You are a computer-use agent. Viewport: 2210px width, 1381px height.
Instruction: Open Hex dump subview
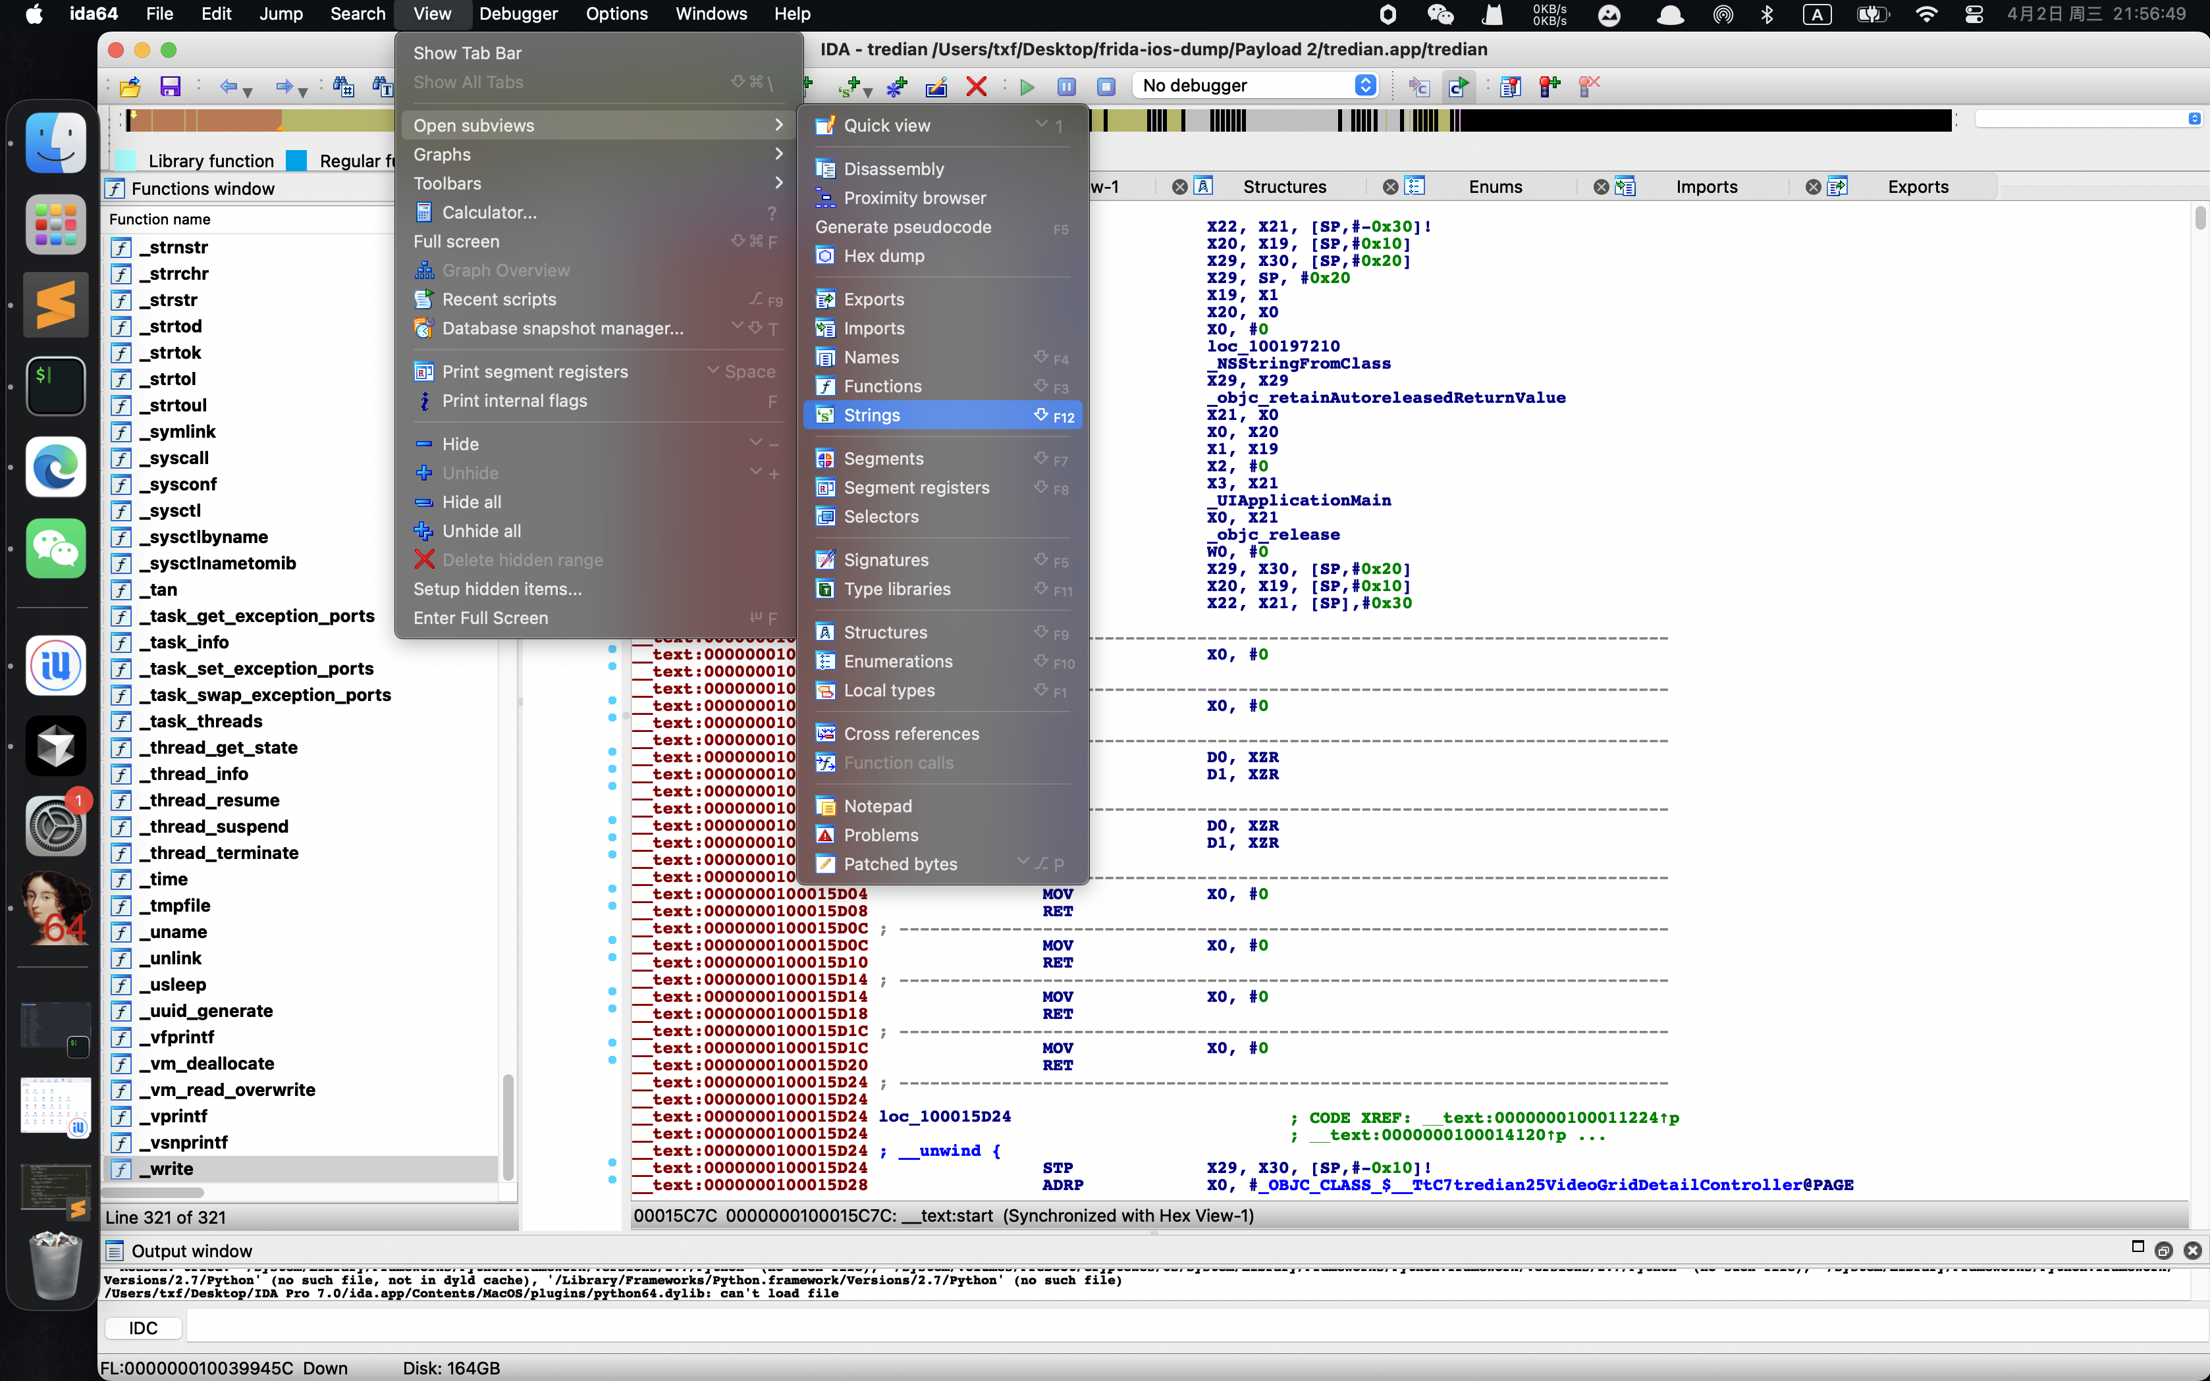pos(943,256)
